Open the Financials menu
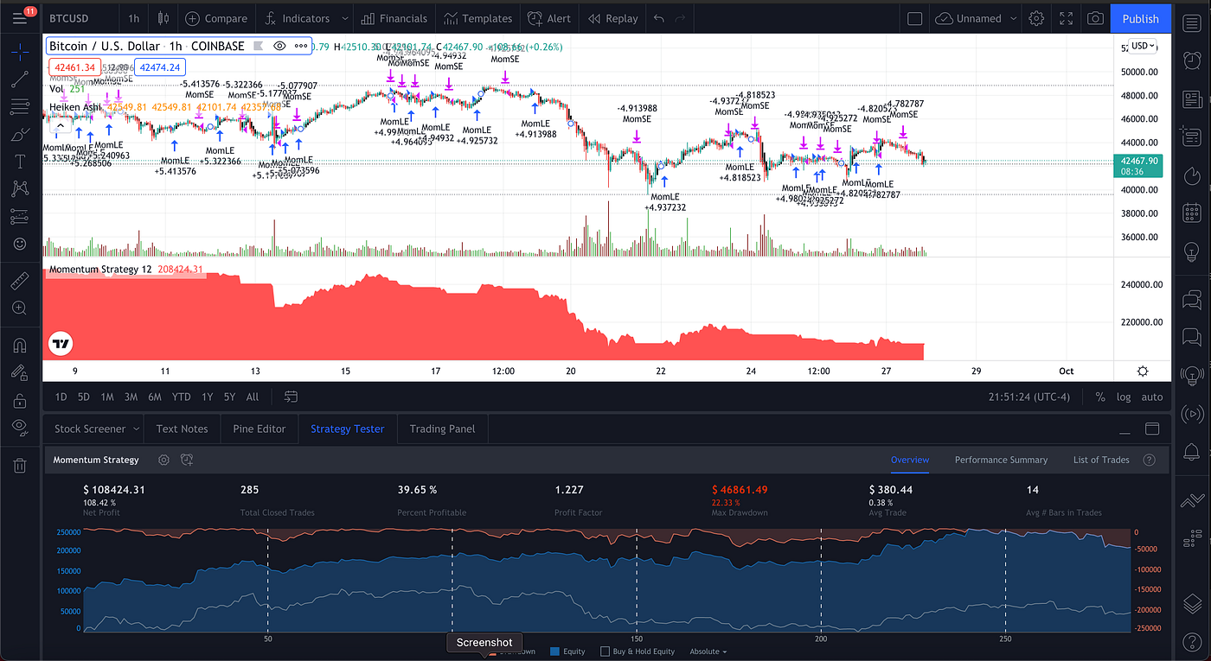 coord(394,18)
